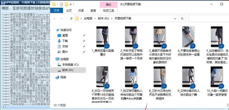The width and height of the screenshot is (229, 110).
Task: Open 桌面 in the navigation pane
Action: coord(65,35)
